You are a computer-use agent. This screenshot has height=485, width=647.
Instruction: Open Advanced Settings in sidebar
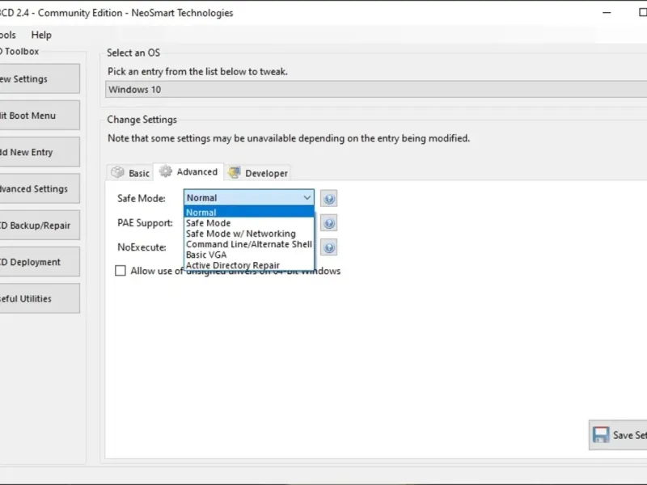point(40,189)
